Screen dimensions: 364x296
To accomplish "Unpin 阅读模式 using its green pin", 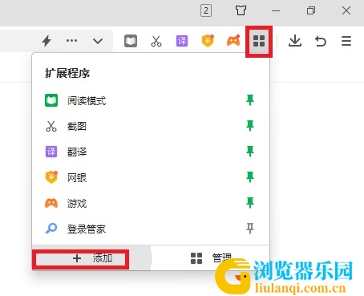I will click(x=250, y=100).
